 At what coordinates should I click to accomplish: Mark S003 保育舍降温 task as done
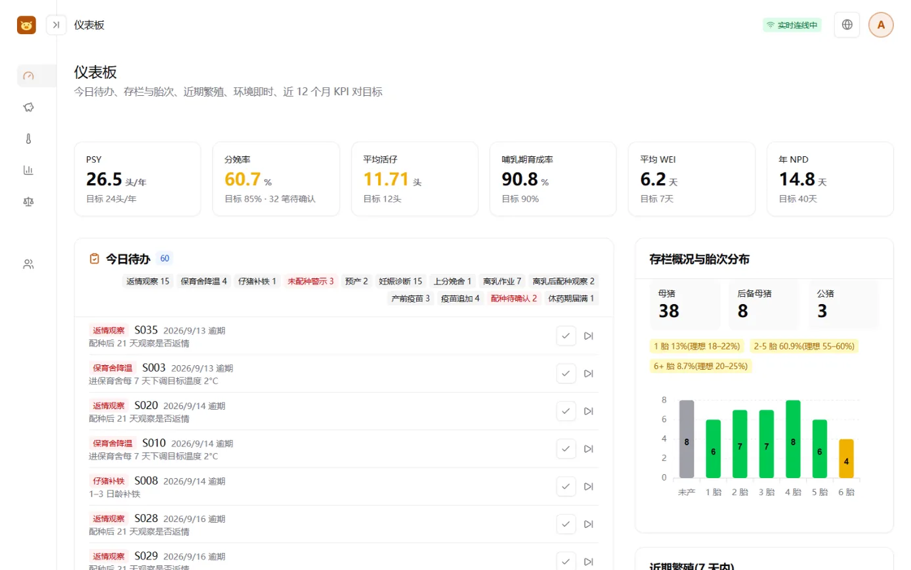pos(566,374)
